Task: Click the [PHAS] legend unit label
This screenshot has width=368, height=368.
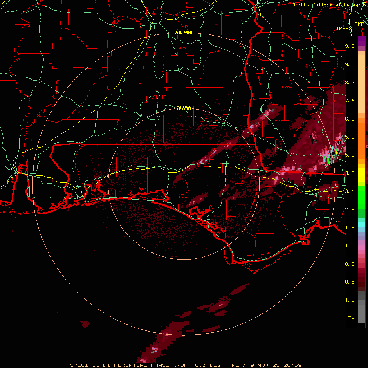Action: click(x=346, y=28)
